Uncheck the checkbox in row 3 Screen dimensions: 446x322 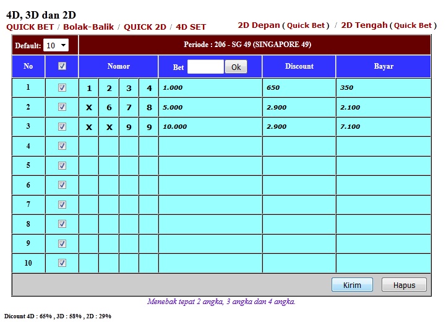click(62, 126)
